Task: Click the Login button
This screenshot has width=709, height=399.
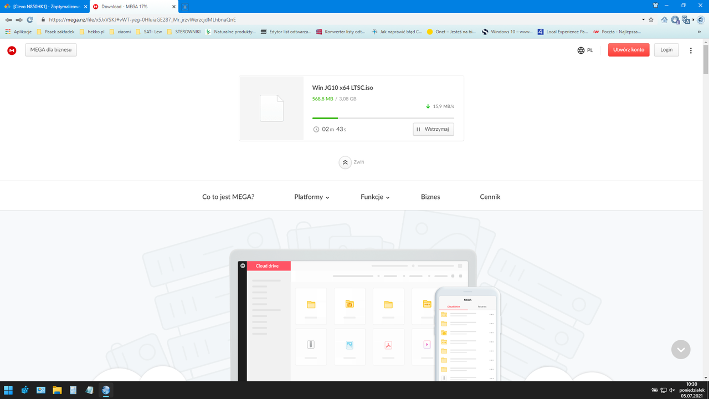Action: pyautogui.click(x=666, y=50)
